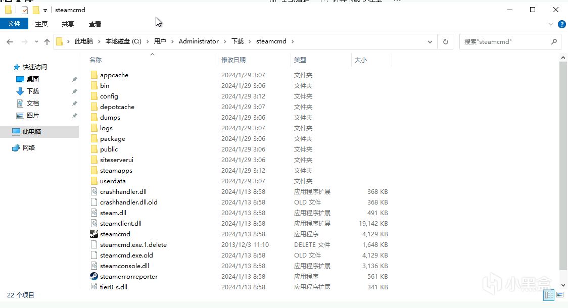Open 桌面 in the navigation pane
This screenshot has width=568, height=308.
pos(33,79)
